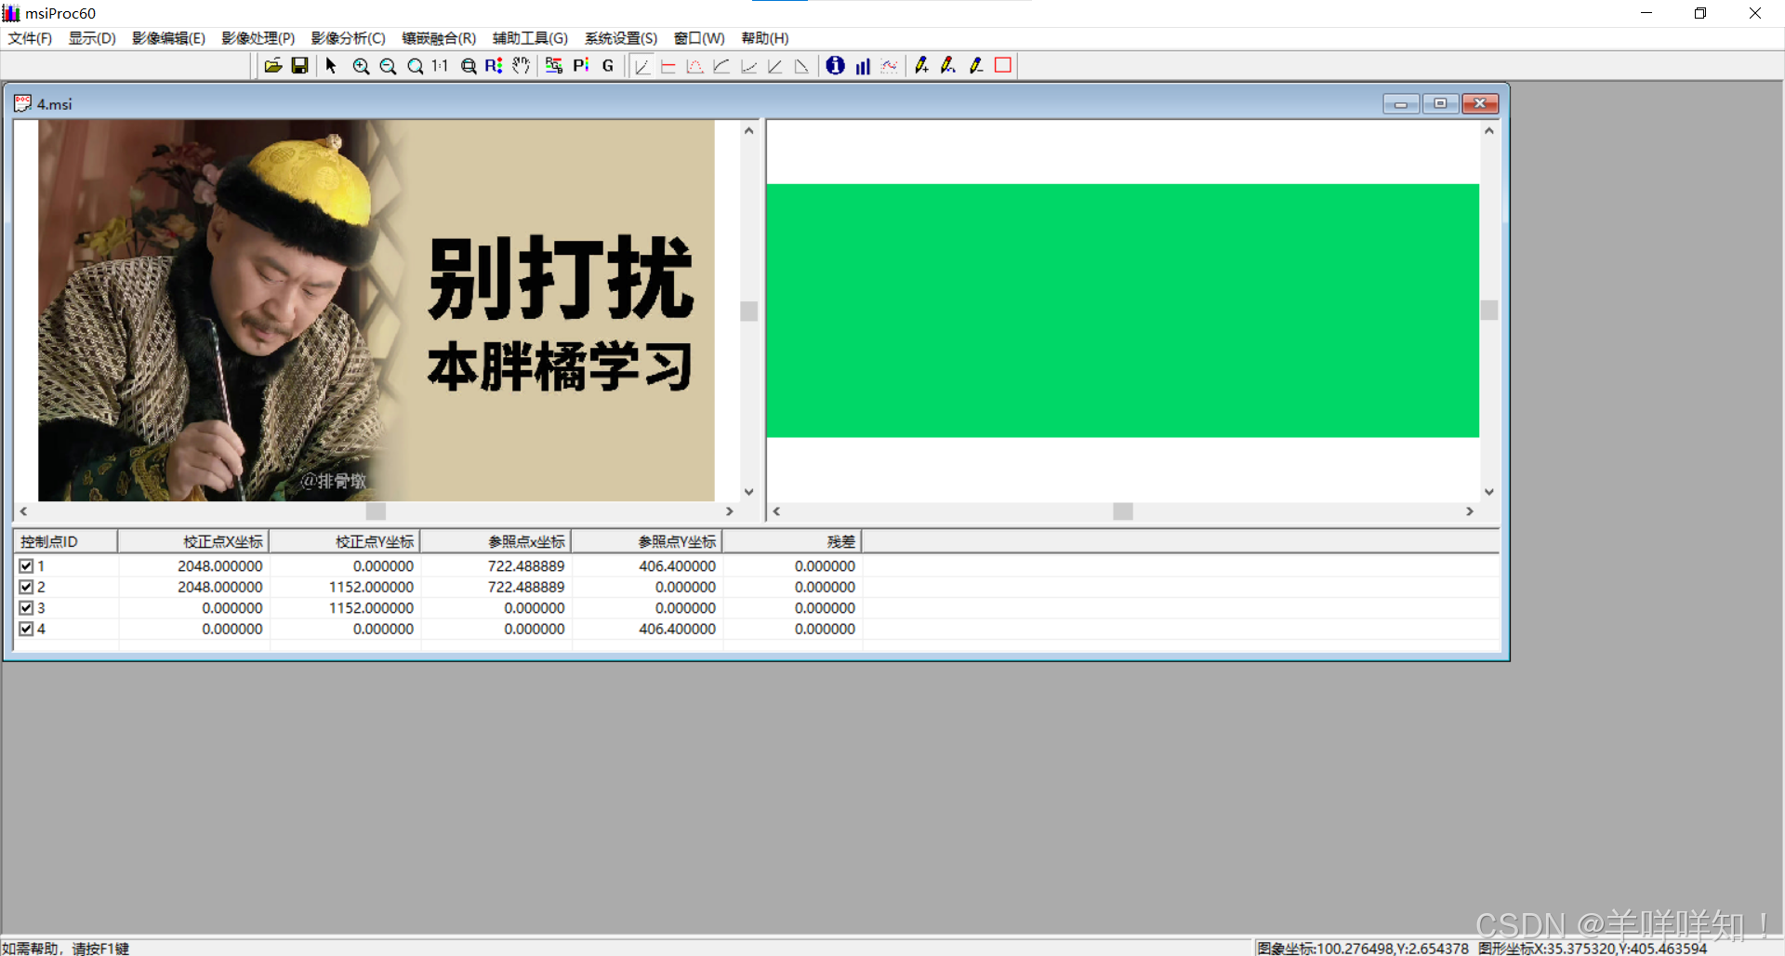Open a file with the folder icon
Image resolution: width=1785 pixels, height=956 pixels.
(x=273, y=65)
